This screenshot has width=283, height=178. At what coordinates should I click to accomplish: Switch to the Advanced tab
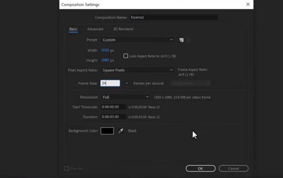(x=95, y=29)
